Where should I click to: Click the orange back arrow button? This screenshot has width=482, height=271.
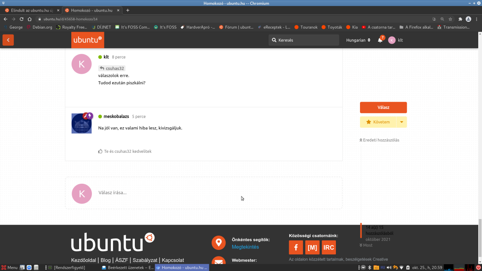pos(8,40)
